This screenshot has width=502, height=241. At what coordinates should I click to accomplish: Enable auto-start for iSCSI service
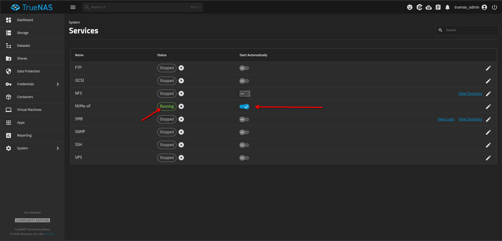pyautogui.click(x=244, y=81)
